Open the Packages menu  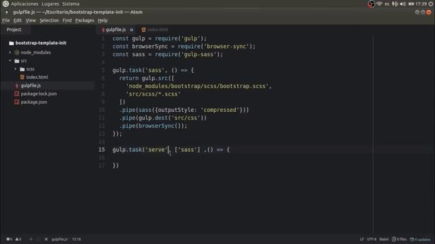click(x=84, y=20)
